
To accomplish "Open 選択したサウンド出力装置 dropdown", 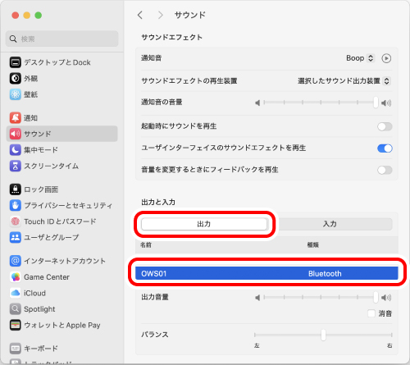I will coord(344,81).
